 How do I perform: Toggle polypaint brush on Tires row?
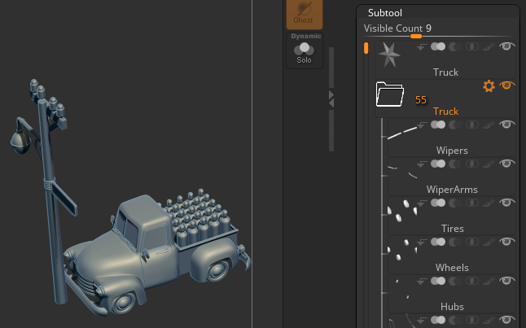tap(489, 203)
